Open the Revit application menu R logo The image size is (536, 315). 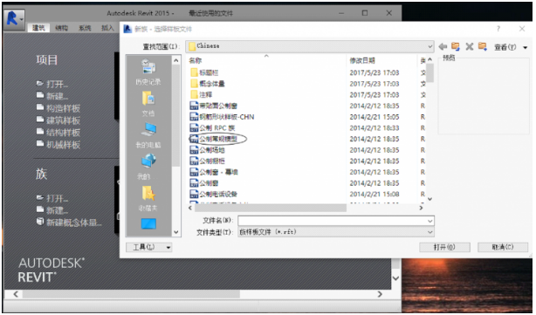pos(11,18)
